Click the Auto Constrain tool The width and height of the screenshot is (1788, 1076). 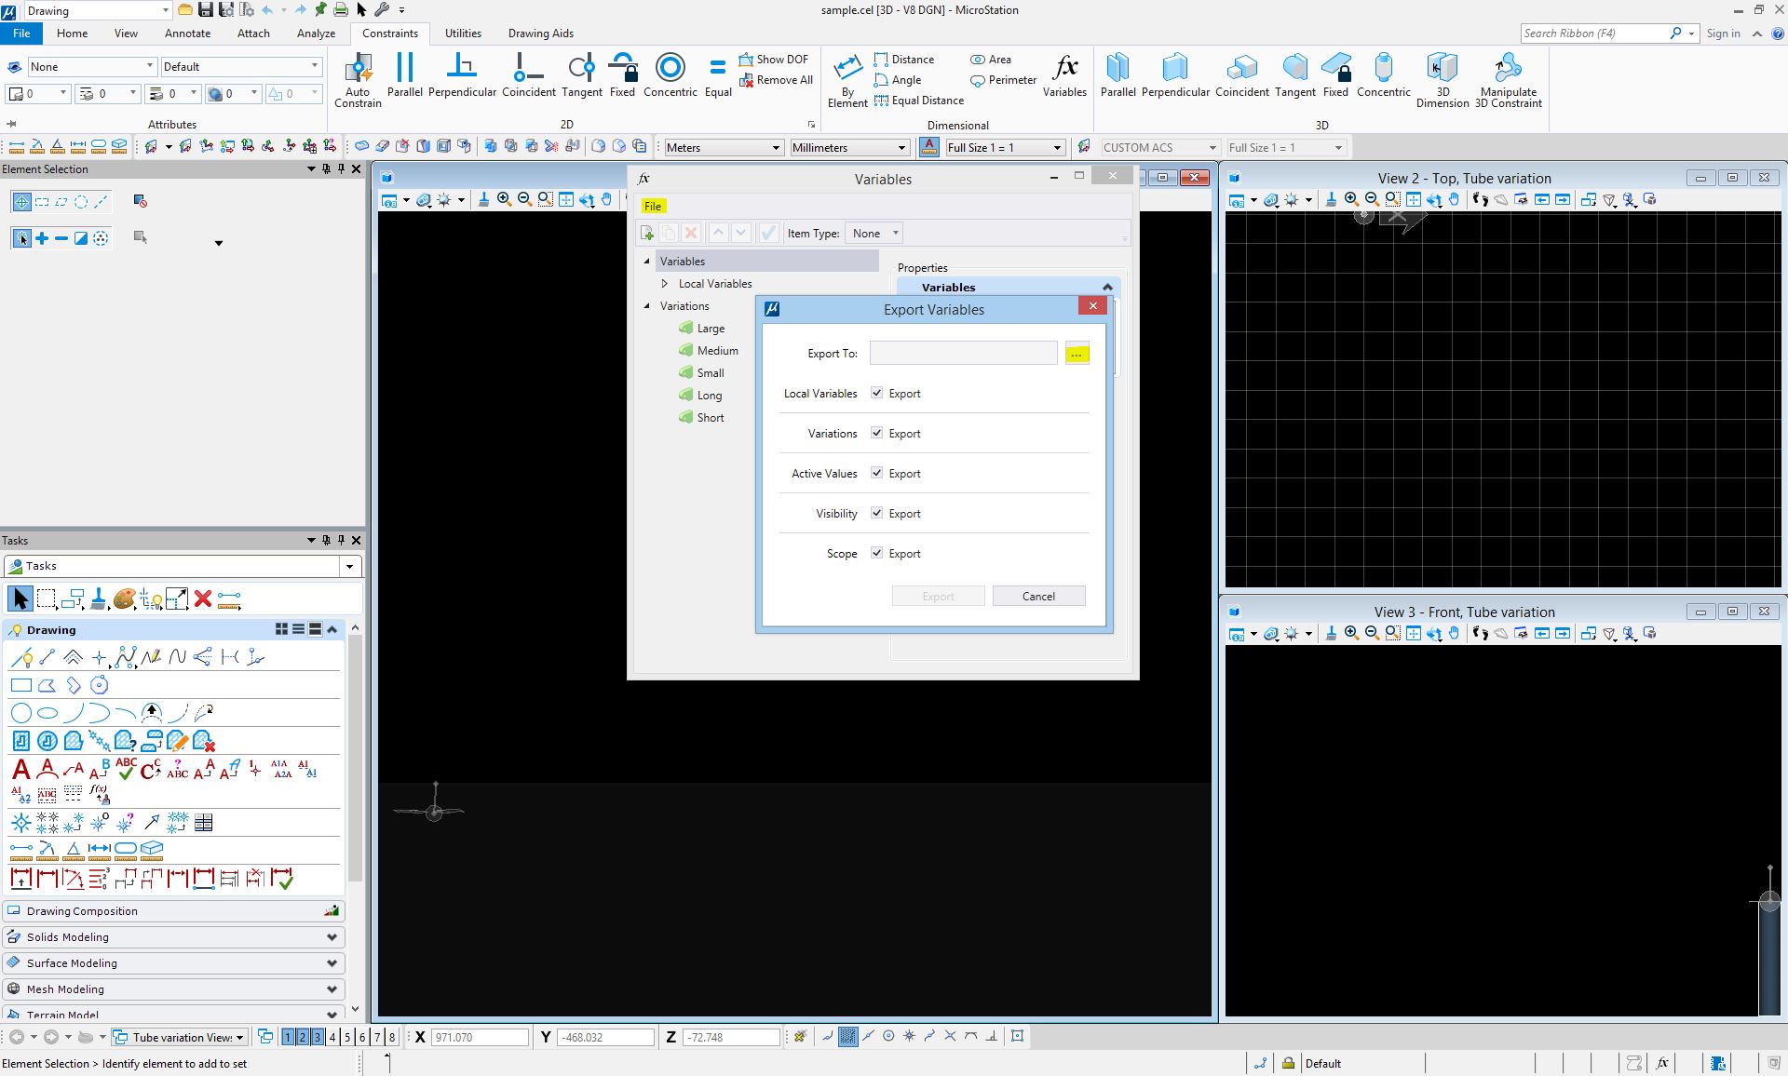tap(358, 79)
